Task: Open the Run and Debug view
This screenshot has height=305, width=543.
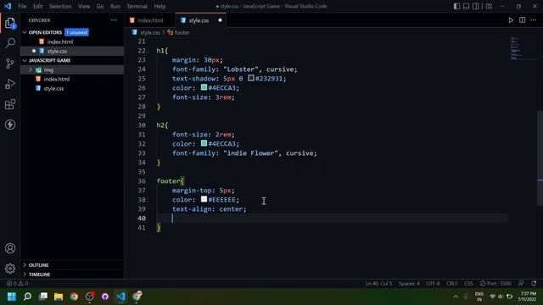Action: point(10,84)
